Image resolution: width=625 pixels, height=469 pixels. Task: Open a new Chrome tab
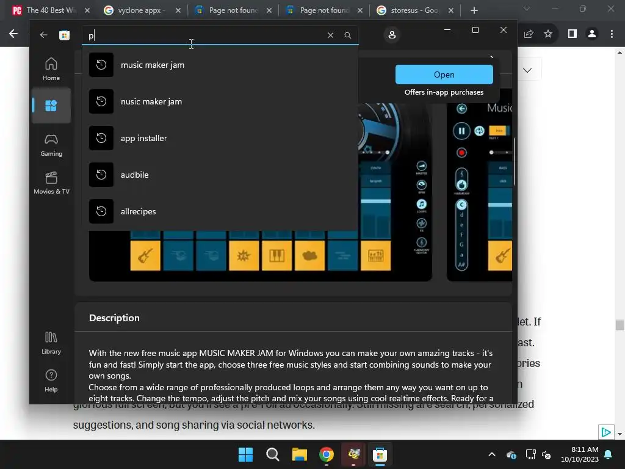[x=474, y=11]
